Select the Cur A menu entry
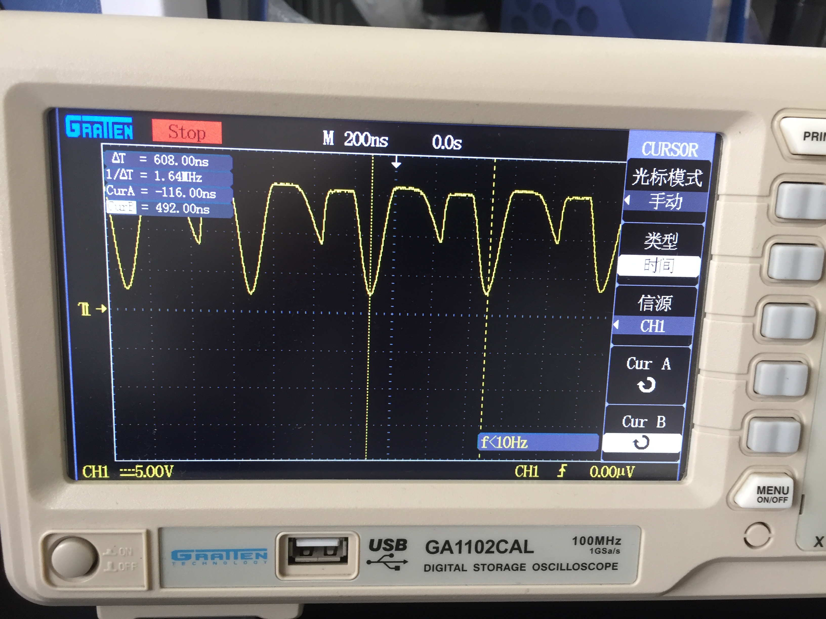The width and height of the screenshot is (826, 619). coord(648,364)
